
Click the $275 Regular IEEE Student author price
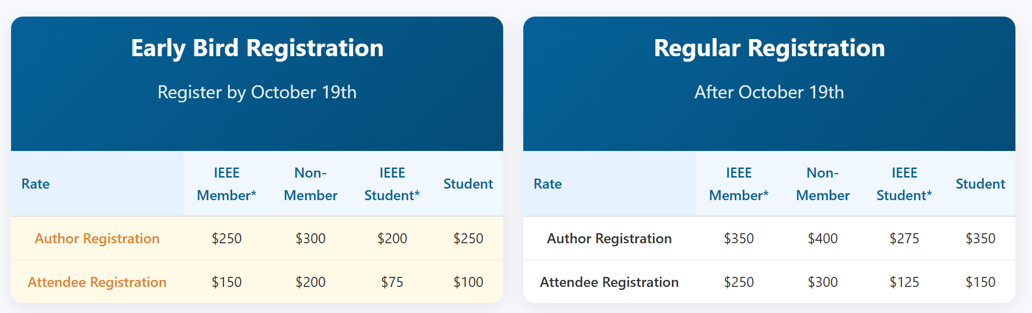point(904,238)
